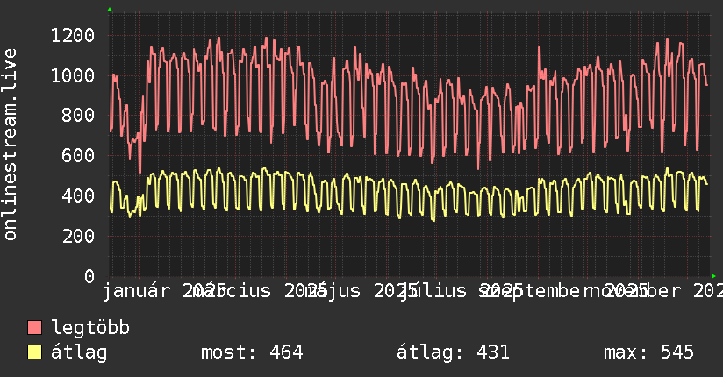Click the green arrow at right end of x-axis
This screenshot has height=377, width=723.
pos(713,276)
